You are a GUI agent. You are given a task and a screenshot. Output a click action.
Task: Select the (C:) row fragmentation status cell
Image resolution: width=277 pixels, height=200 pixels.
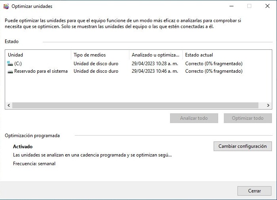click(x=214, y=64)
